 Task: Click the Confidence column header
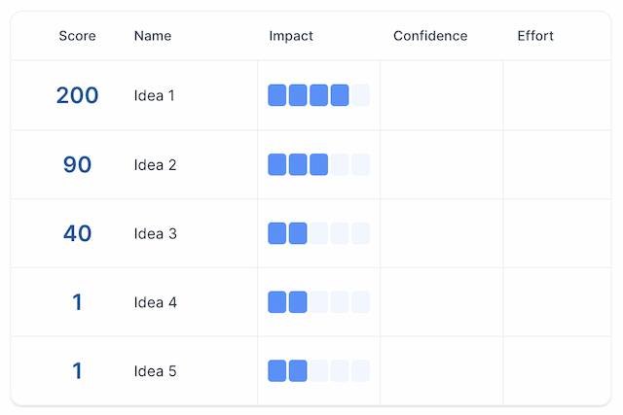(x=430, y=36)
